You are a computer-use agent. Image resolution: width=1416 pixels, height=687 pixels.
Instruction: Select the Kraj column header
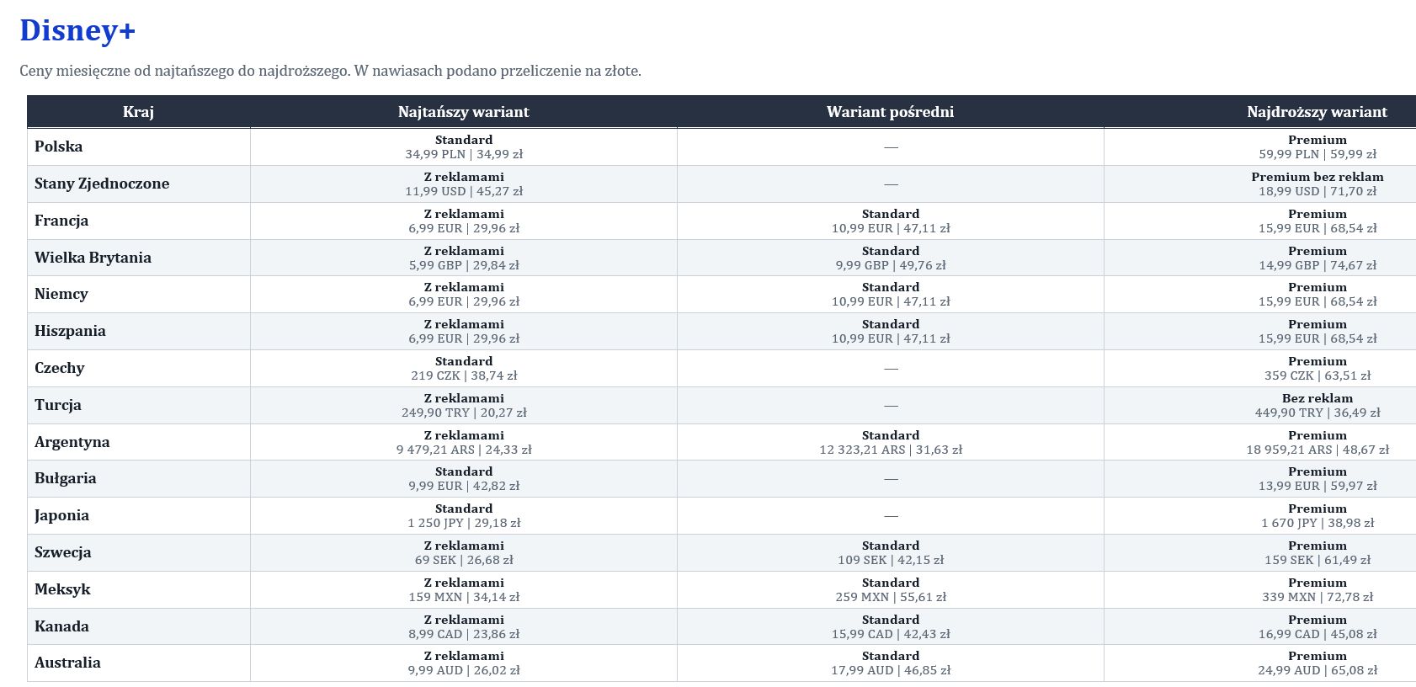[x=139, y=112]
